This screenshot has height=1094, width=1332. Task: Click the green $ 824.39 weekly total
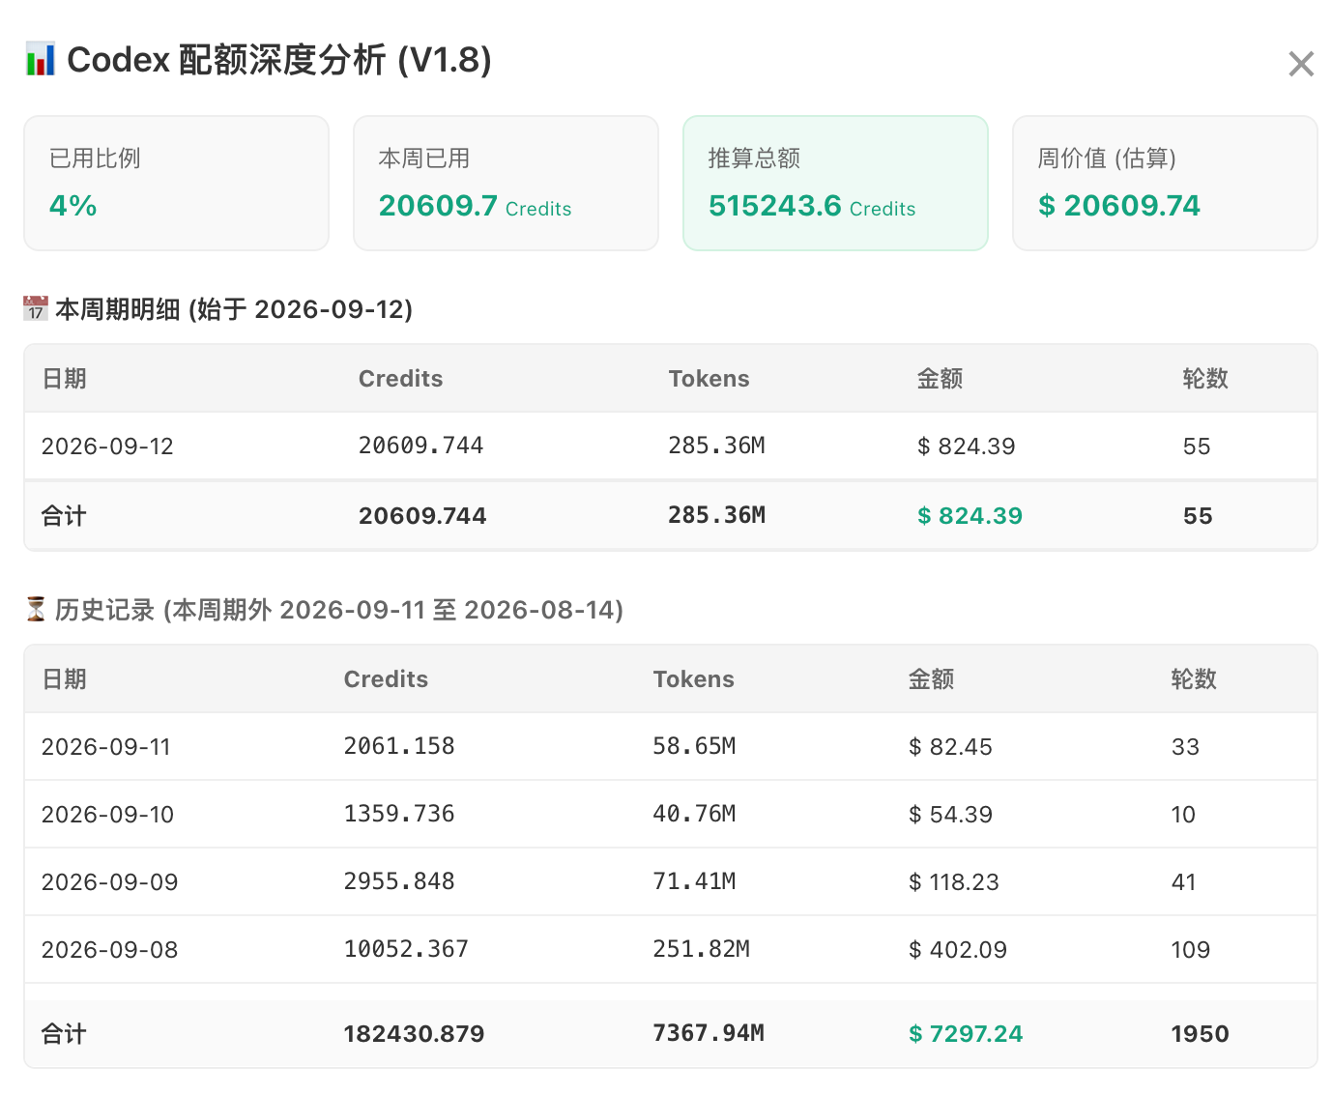click(970, 516)
